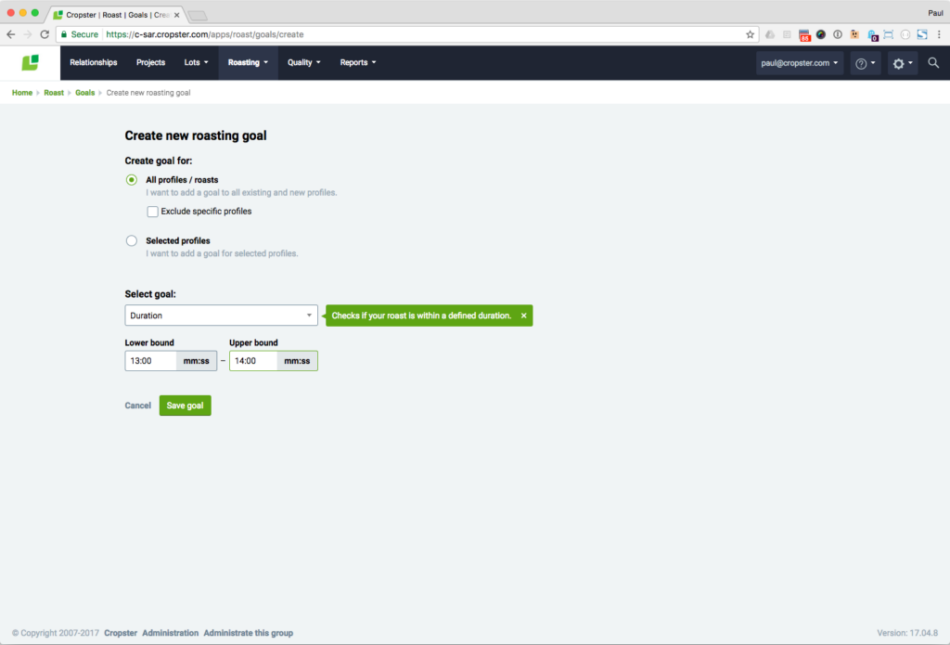Open Chrome's three-dot menu
Viewport: 950px width, 645px height.
(939, 34)
